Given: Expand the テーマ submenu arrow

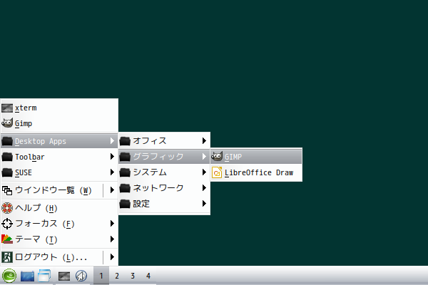Looking at the screenshot, I should point(112,239).
